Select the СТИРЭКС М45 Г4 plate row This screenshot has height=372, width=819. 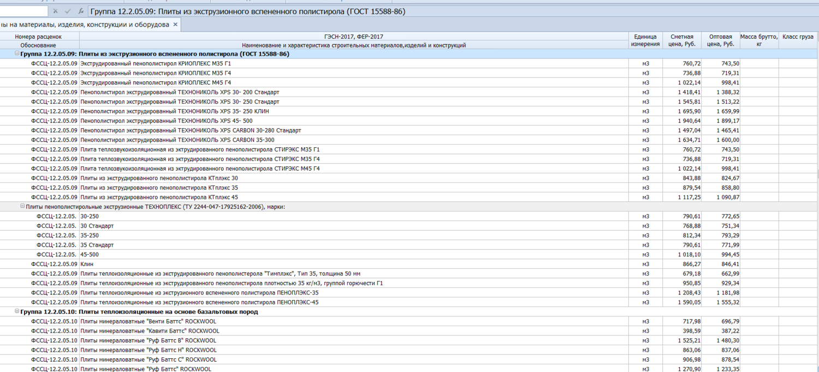[x=200, y=169]
